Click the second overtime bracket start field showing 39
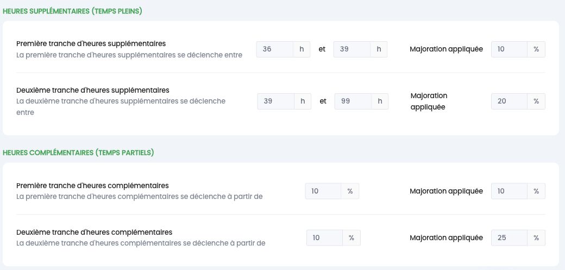Viewport: 565px width, 270px height. pos(275,101)
